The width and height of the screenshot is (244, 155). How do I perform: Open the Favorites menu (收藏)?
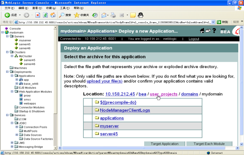click(x=51, y=8)
